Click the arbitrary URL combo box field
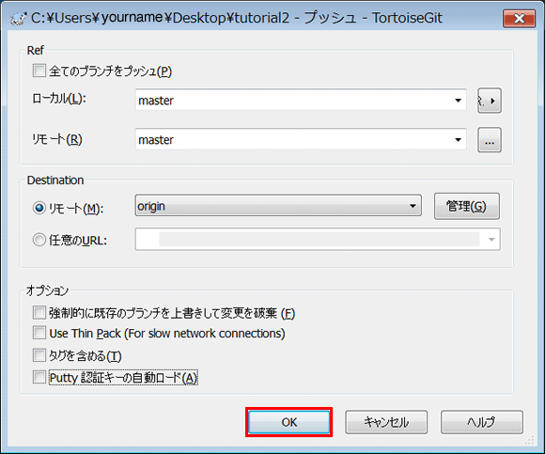The image size is (545, 454). 318,239
